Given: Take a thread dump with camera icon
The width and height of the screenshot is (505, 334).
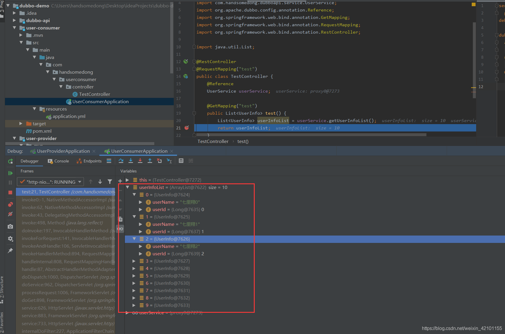Looking at the screenshot, I should pyautogui.click(x=10, y=226).
